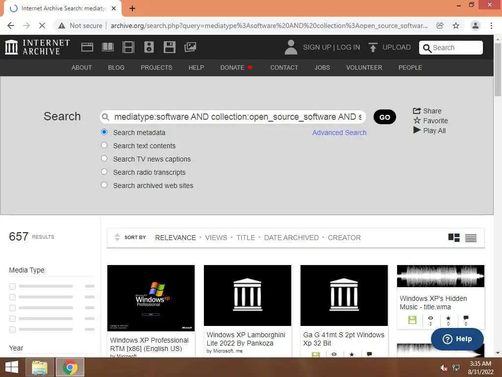Click the magnifier in header search box

pos(427,48)
